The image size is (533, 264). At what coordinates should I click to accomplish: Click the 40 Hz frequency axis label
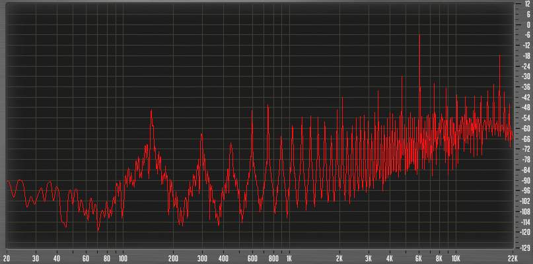point(57,258)
